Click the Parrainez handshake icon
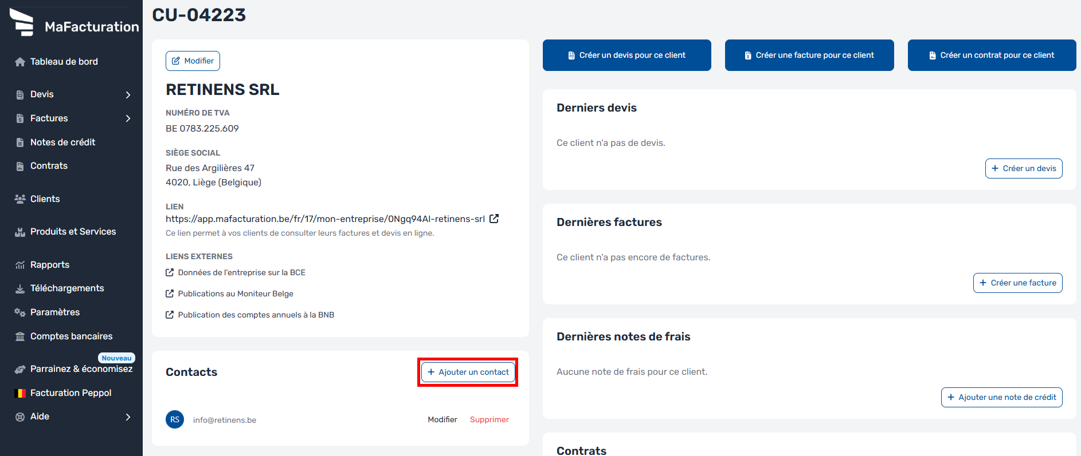Viewport: 1081px width, 456px height. pyautogui.click(x=20, y=369)
